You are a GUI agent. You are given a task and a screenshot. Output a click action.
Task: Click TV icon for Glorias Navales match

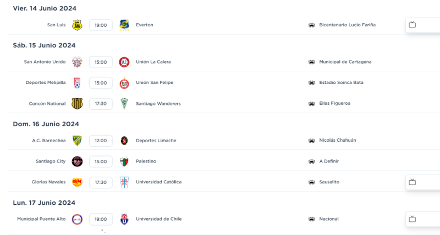coord(412,182)
